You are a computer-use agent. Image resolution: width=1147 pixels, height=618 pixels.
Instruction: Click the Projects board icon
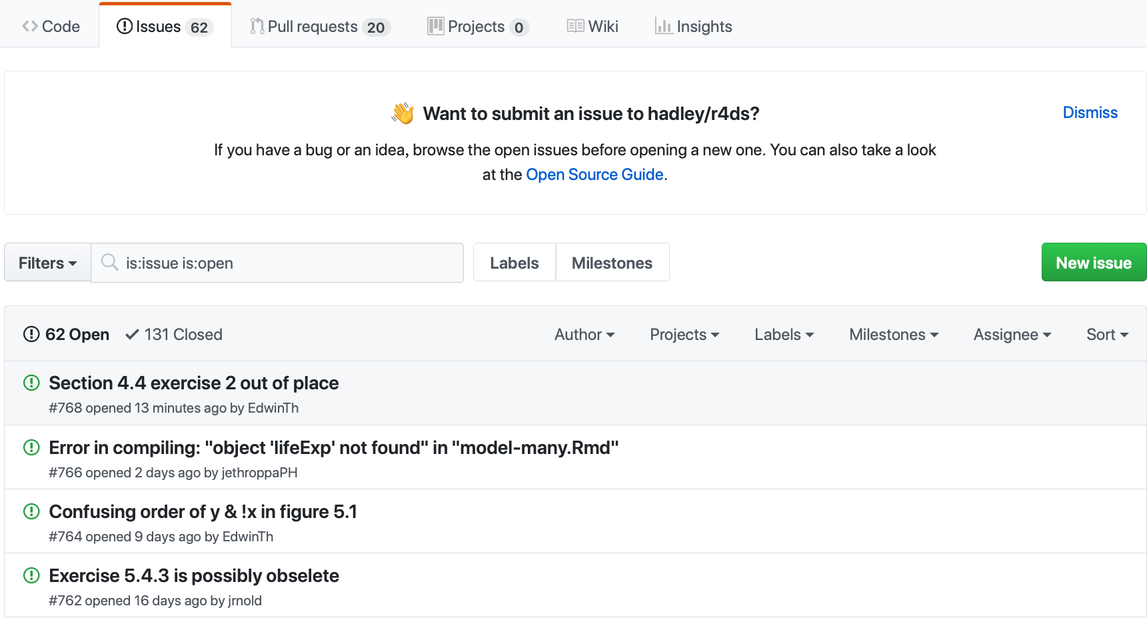436,26
